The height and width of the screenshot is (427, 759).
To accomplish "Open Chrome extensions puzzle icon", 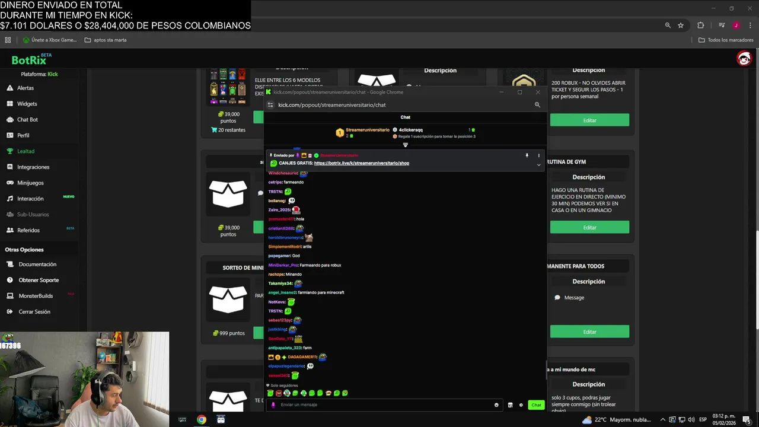I will pyautogui.click(x=700, y=26).
